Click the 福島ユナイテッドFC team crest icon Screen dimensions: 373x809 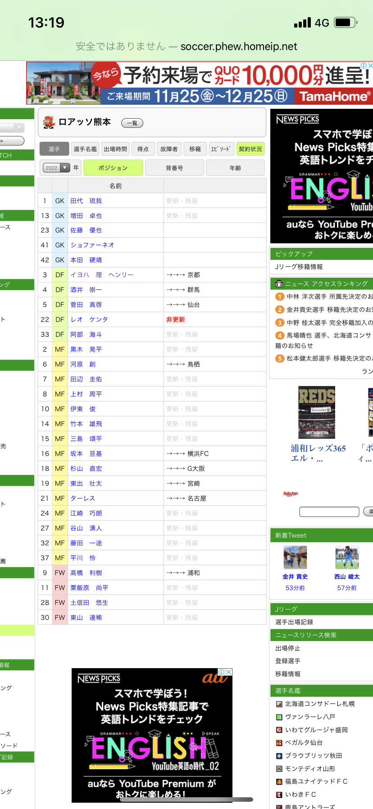click(279, 781)
